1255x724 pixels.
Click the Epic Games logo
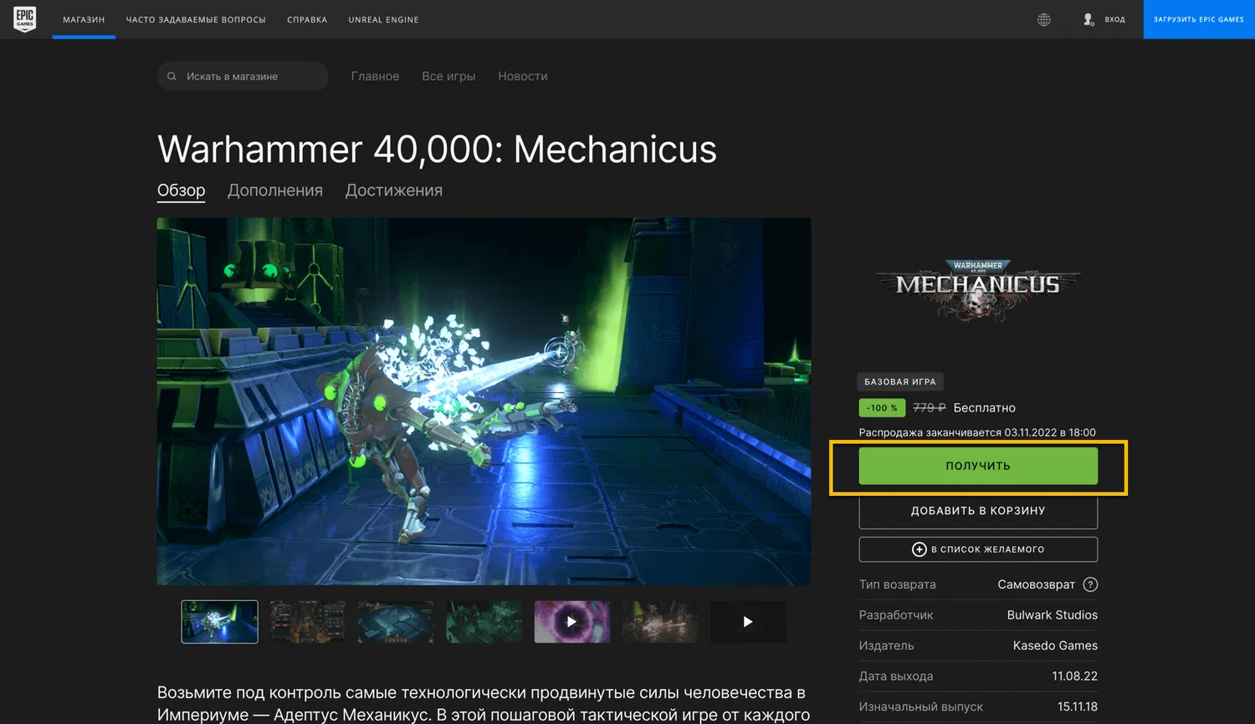[25, 19]
